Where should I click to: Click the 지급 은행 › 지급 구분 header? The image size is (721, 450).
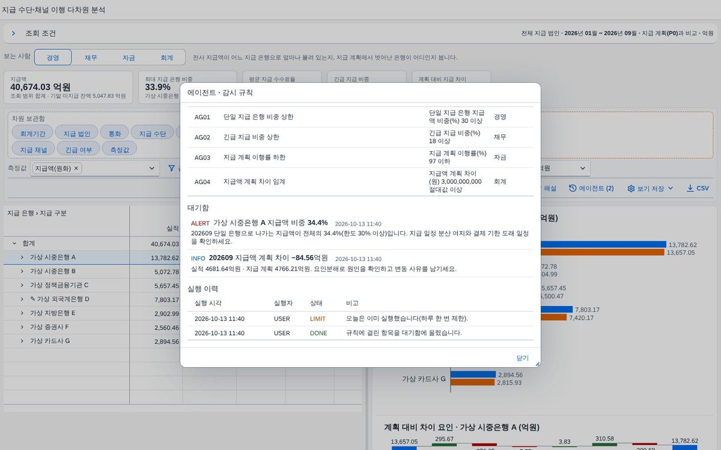pyautogui.click(x=37, y=213)
